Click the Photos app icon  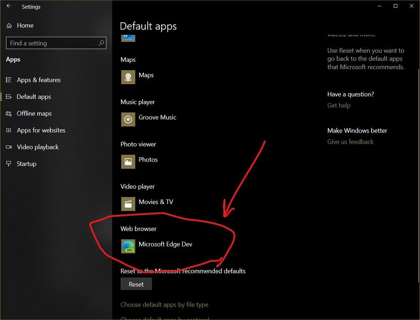click(128, 161)
